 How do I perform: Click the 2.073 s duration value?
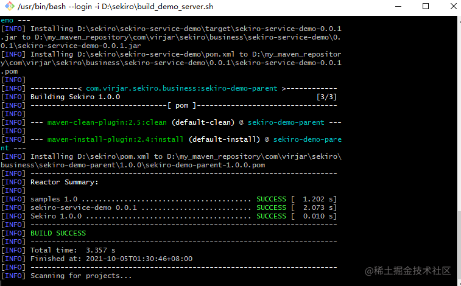point(319,208)
